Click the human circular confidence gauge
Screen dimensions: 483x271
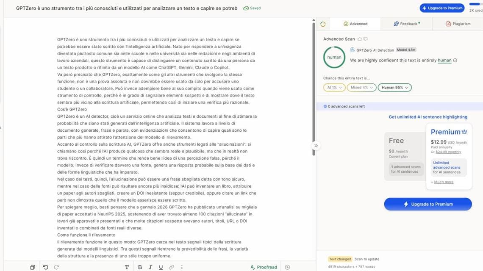334,57
